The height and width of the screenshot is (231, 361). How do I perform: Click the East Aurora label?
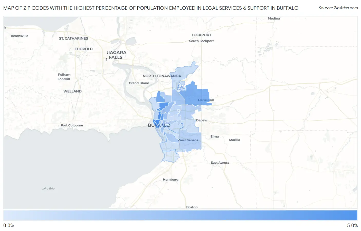220,163
